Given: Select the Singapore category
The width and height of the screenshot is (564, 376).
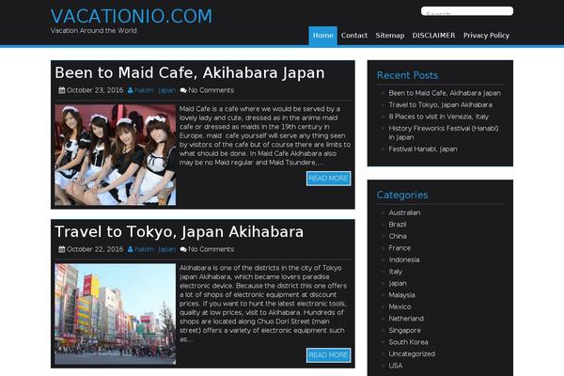Looking at the screenshot, I should point(404,331).
